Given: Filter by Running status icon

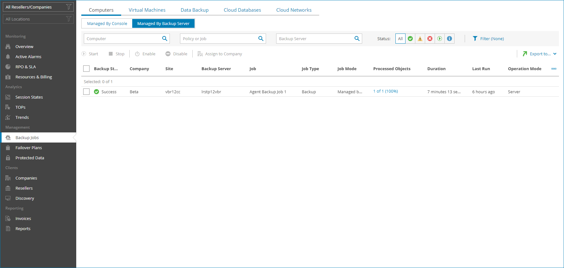Looking at the screenshot, I should click(440, 39).
